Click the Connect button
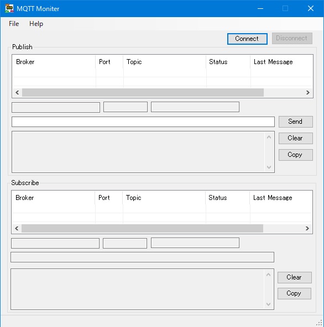Viewport: 324px width, 327px height. pyautogui.click(x=247, y=39)
